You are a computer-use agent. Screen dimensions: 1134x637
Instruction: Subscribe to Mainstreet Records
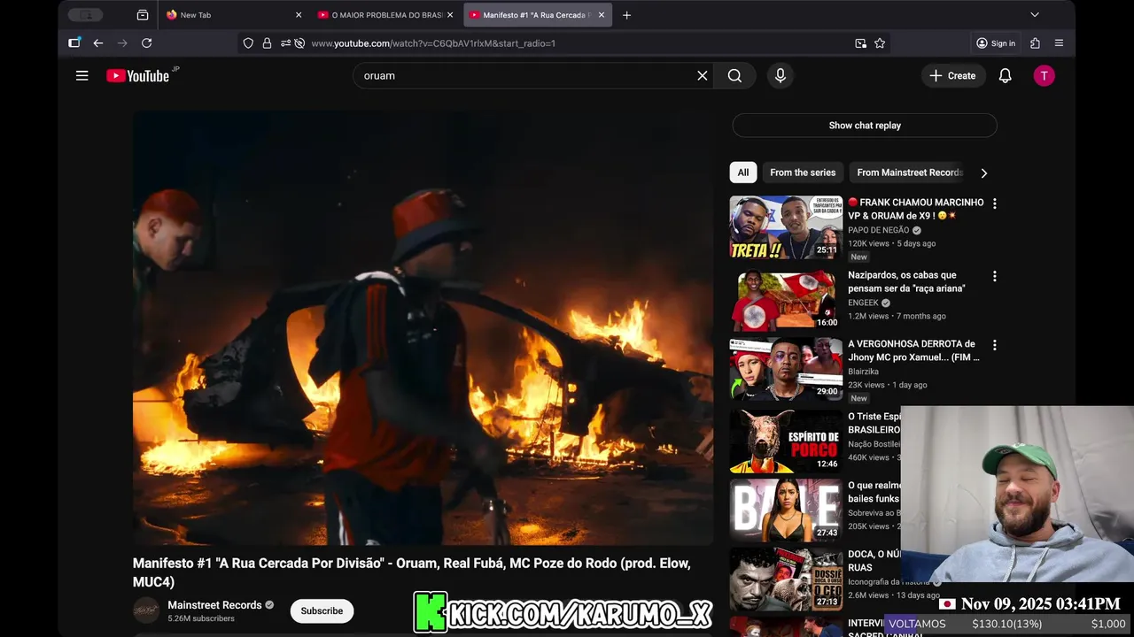[x=322, y=611]
